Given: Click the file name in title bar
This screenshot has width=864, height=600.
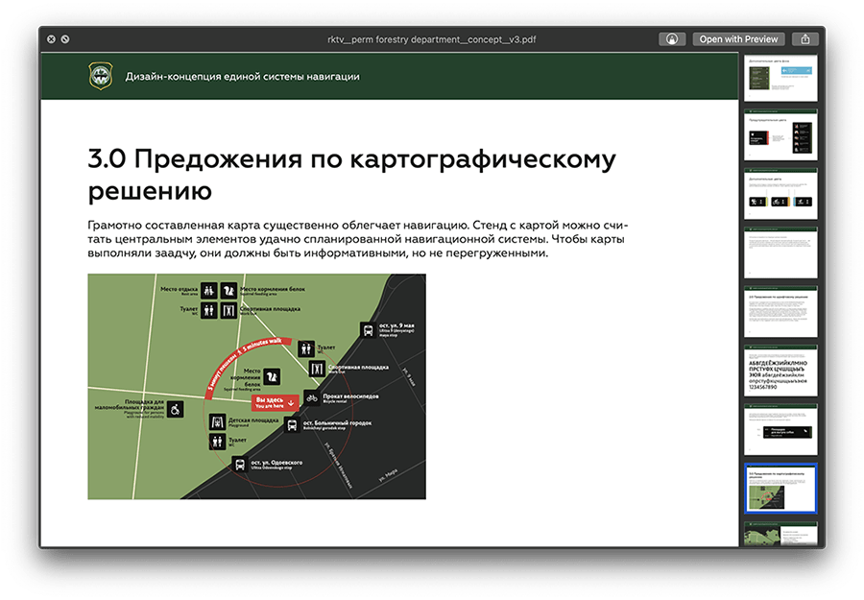Looking at the screenshot, I should pyautogui.click(x=432, y=38).
